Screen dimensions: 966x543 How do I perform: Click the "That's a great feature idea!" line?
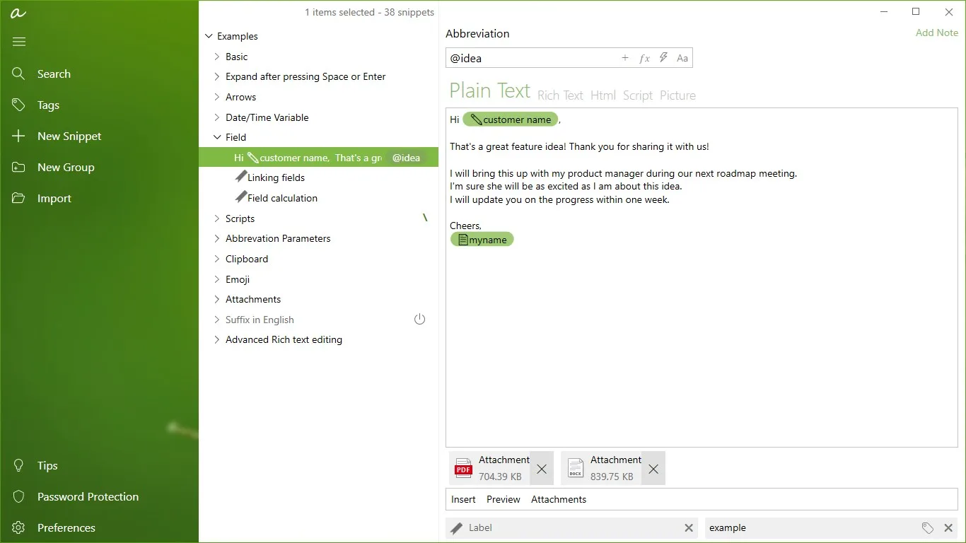tap(579, 146)
